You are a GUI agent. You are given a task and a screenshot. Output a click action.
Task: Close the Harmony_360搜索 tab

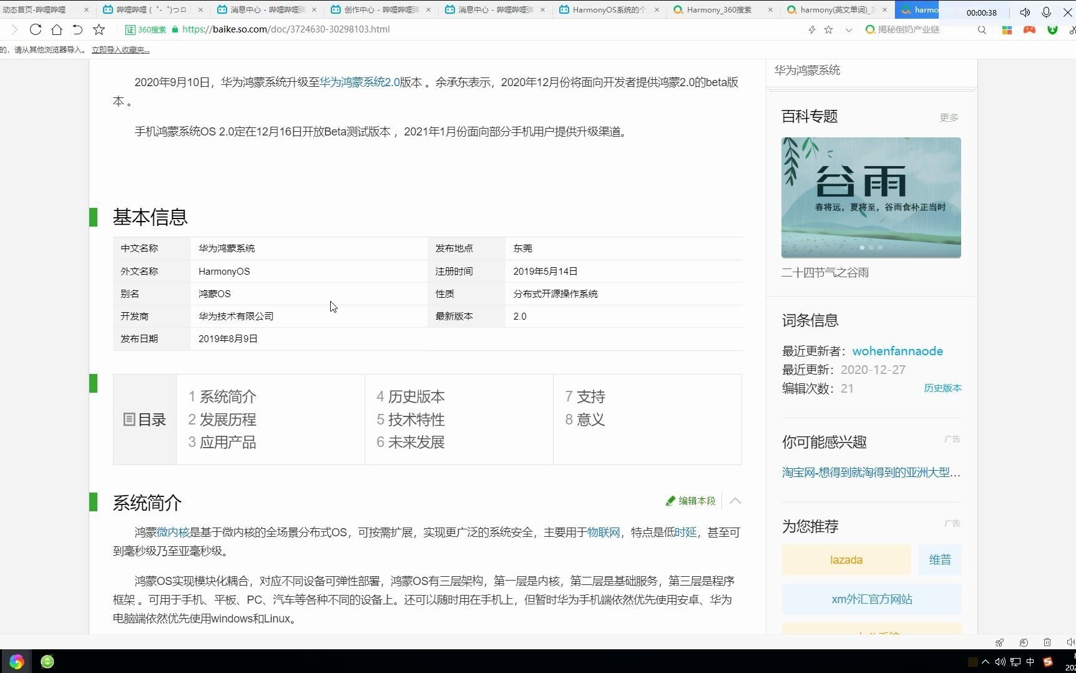pos(770,10)
